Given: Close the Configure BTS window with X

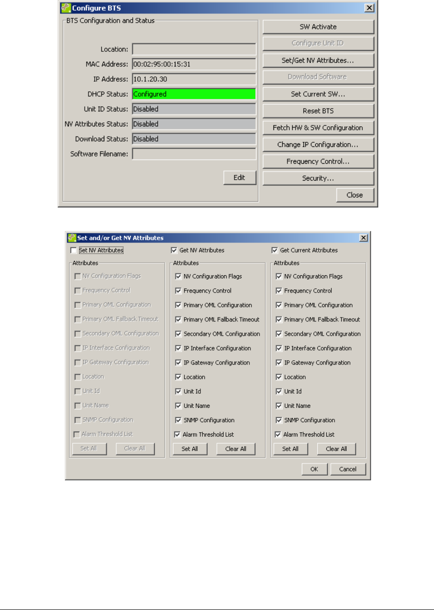Looking at the screenshot, I should (369, 8).
